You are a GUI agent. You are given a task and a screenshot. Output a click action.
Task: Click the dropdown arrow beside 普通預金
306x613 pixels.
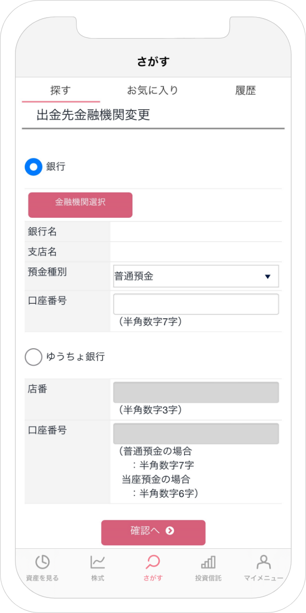point(268,276)
